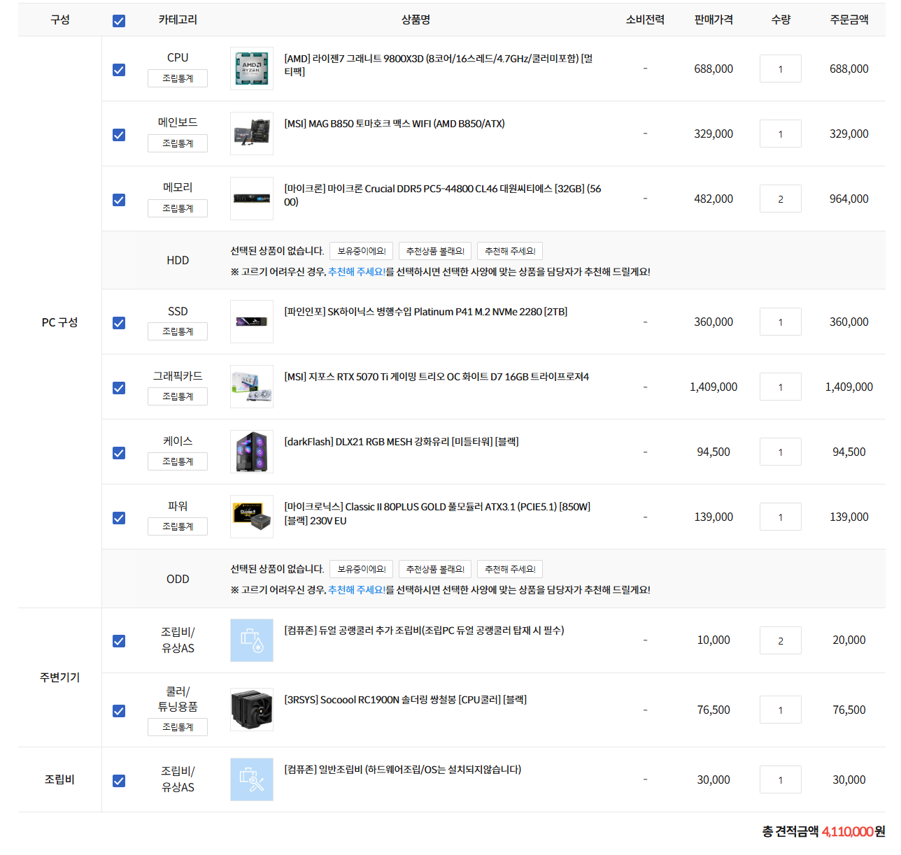The height and width of the screenshot is (855, 901).
Task: Open the MSI 지포스 RTX 5070 Ti link
Action: [x=437, y=377]
